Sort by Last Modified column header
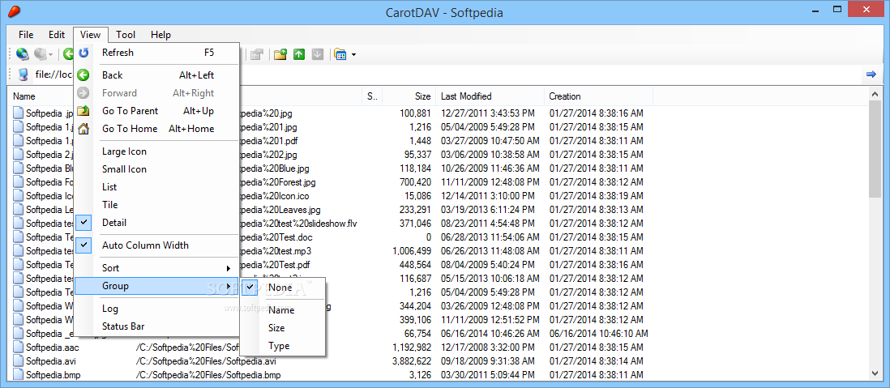The height and width of the screenshot is (388, 890). [x=490, y=96]
